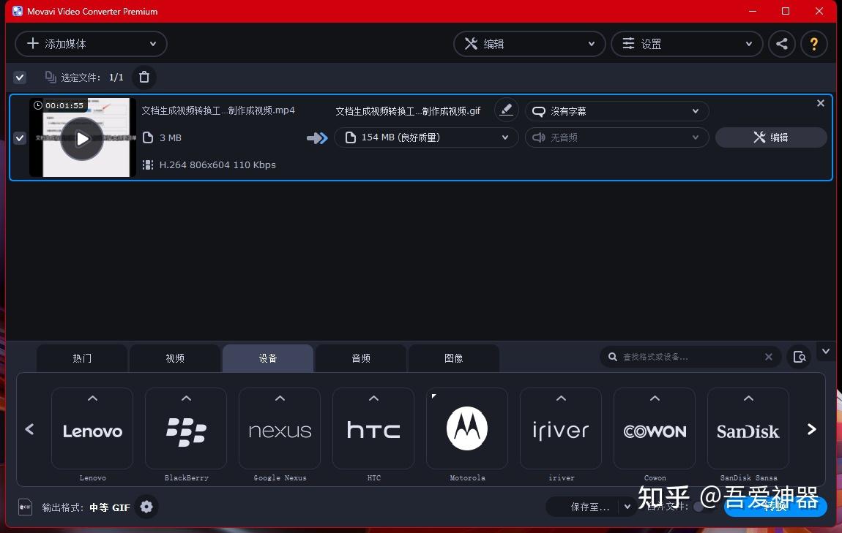
Task: Play the video thumbnail preview
Action: coord(81,139)
